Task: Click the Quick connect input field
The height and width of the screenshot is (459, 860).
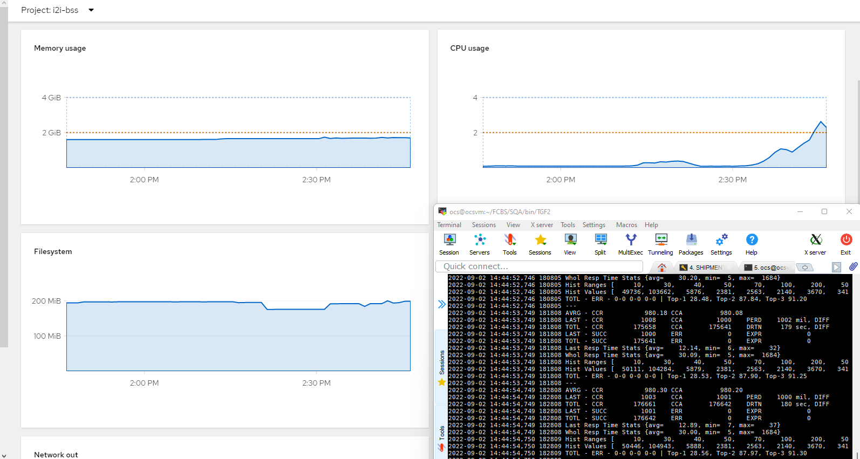Action: [x=539, y=266]
